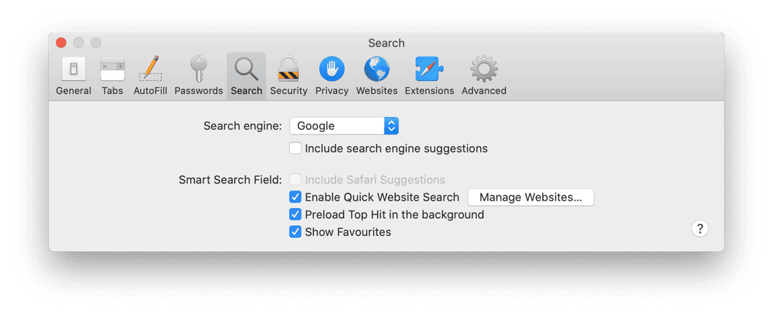Click the help question mark button
The width and height of the screenshot is (773, 316).
(699, 229)
